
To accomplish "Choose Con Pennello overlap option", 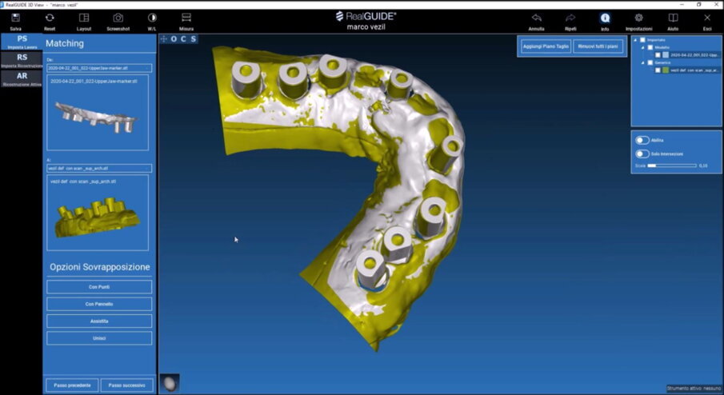I will [x=99, y=304].
